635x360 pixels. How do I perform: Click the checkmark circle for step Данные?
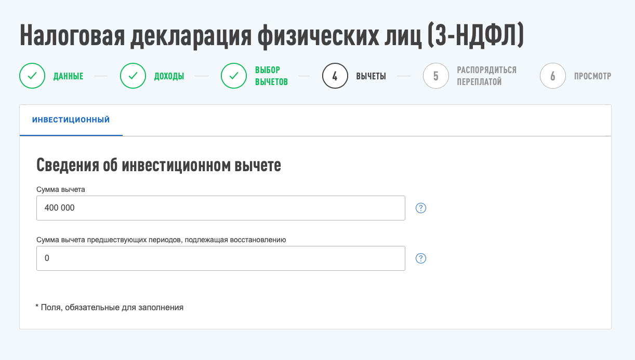[32, 76]
